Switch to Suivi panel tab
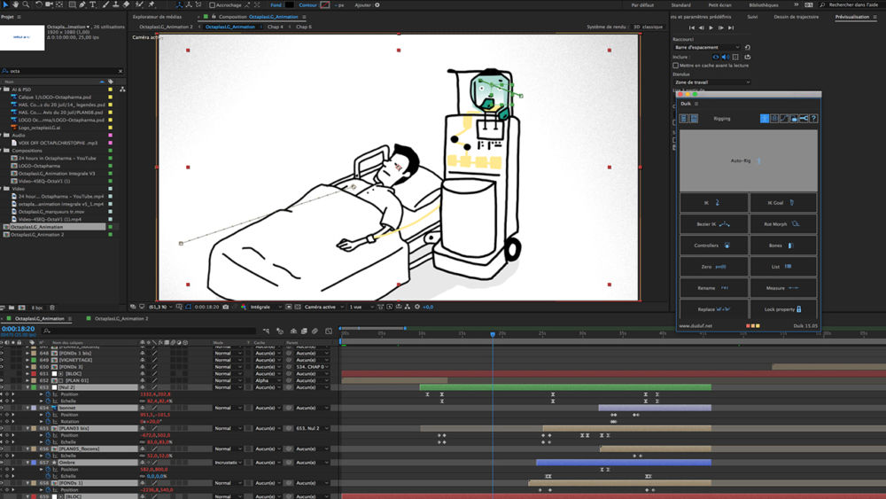This screenshot has height=499, width=886. [752, 17]
